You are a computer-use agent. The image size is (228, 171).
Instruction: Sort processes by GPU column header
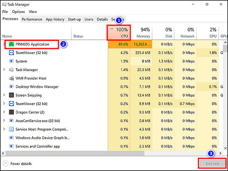(208, 33)
